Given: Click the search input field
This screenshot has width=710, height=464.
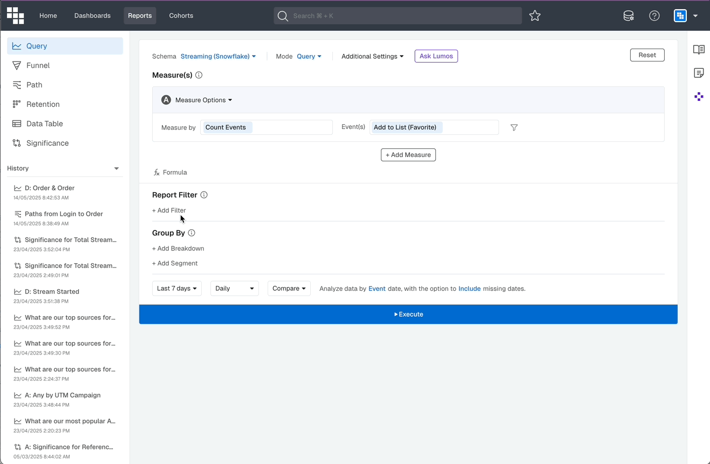Looking at the screenshot, I should pyautogui.click(x=398, y=16).
